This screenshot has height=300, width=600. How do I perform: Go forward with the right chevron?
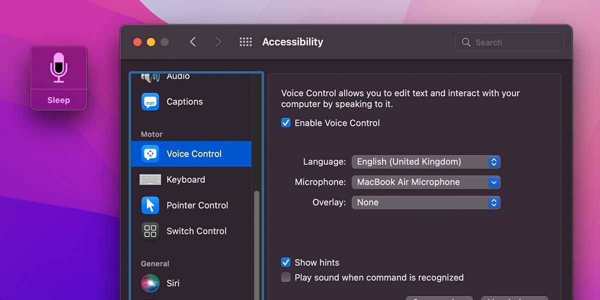click(x=218, y=42)
